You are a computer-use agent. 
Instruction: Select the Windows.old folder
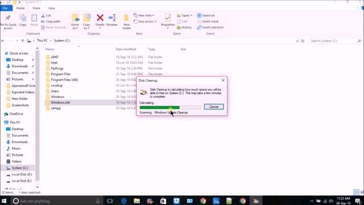pos(60,102)
